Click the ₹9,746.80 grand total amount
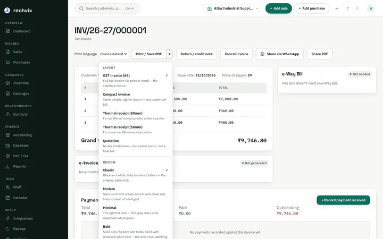The height and width of the screenshot is (239, 383). tap(252, 141)
